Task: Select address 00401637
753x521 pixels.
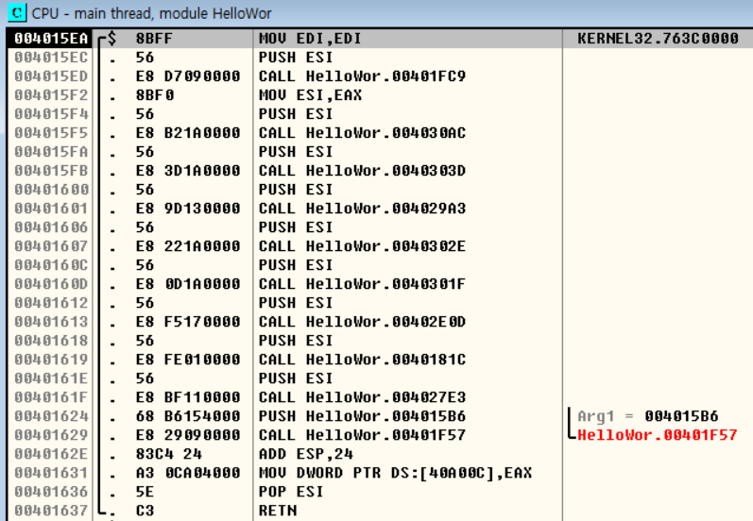Action: (x=51, y=511)
